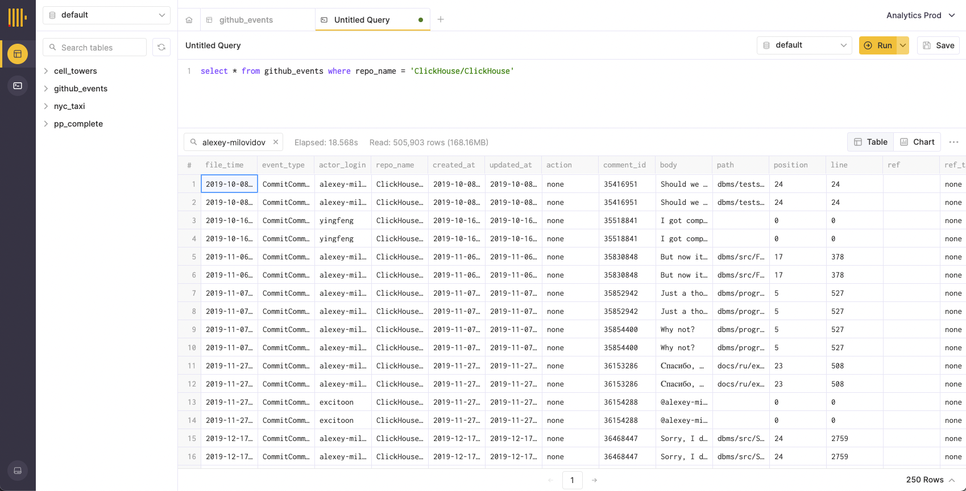Open the results more options menu
The image size is (966, 491).
953,142
